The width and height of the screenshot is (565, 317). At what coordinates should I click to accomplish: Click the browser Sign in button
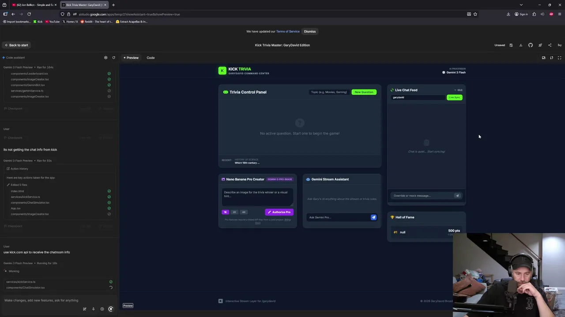521,14
